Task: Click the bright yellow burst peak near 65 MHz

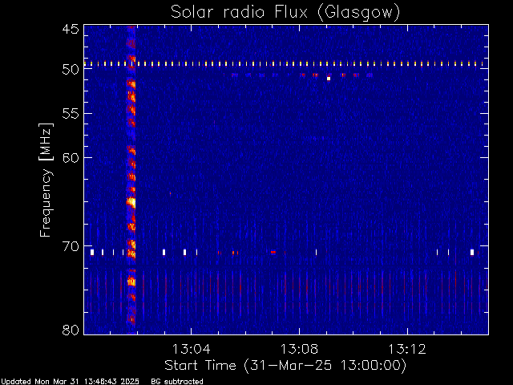Action: 131,202
